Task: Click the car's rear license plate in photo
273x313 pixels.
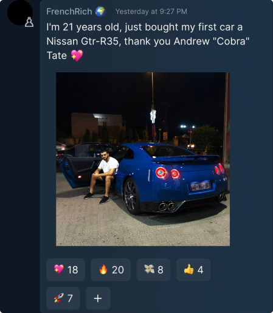Action: tap(200, 186)
